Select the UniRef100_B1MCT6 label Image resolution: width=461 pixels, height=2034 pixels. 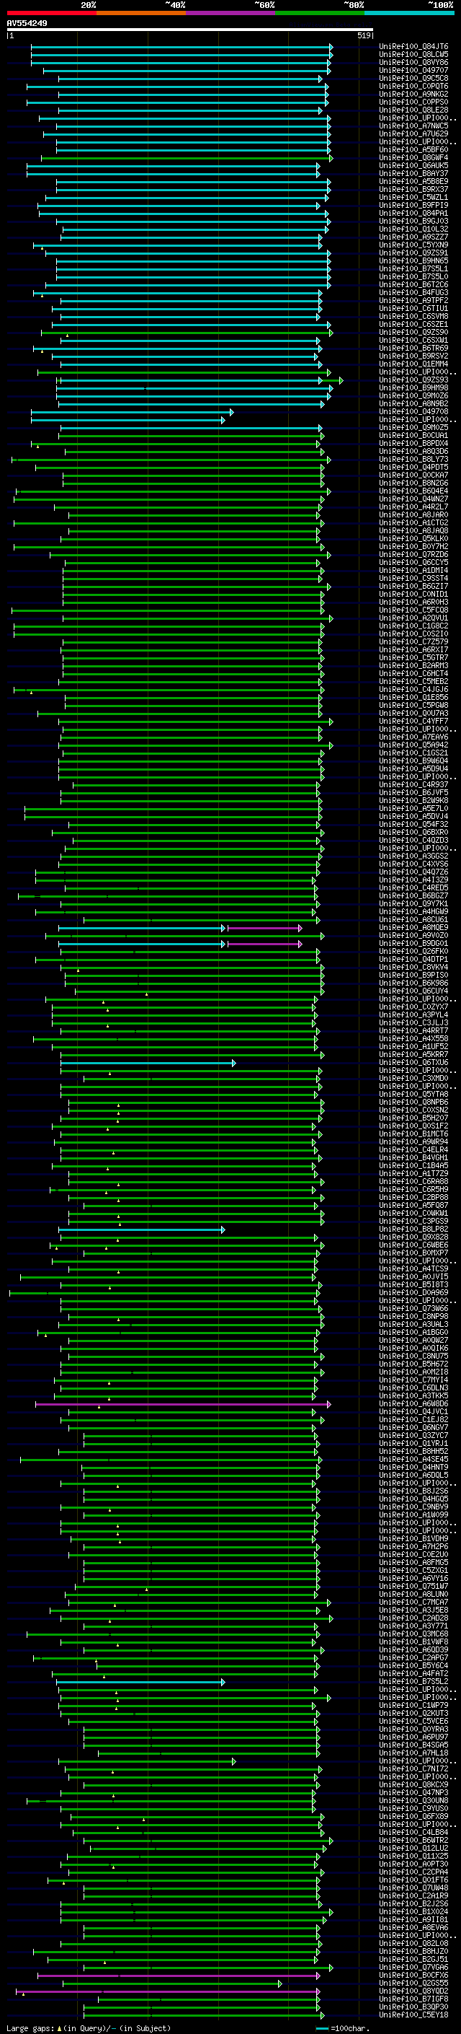(x=413, y=1133)
